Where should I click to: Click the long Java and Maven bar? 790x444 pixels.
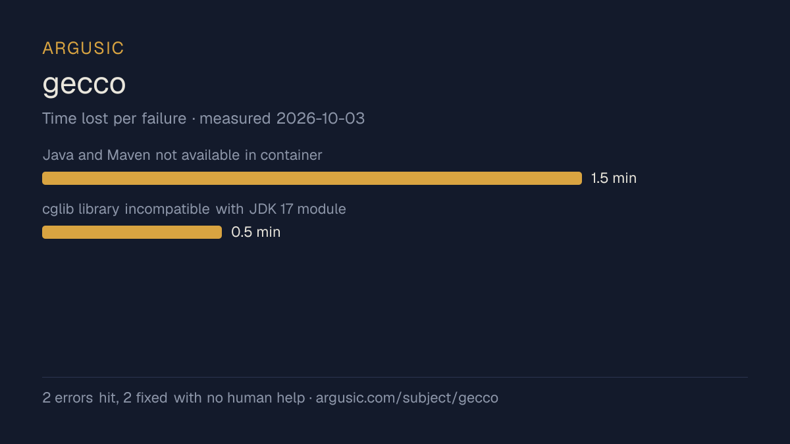[312, 178]
